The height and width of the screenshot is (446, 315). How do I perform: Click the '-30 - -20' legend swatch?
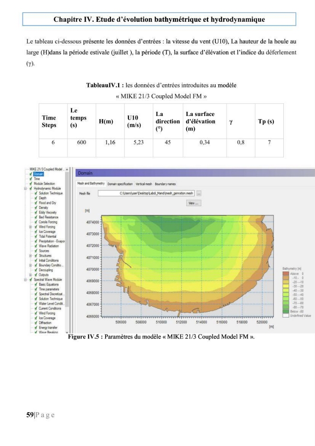286,286
